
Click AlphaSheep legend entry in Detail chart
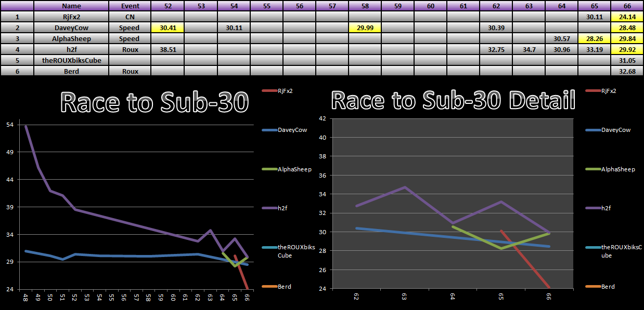[x=611, y=169]
